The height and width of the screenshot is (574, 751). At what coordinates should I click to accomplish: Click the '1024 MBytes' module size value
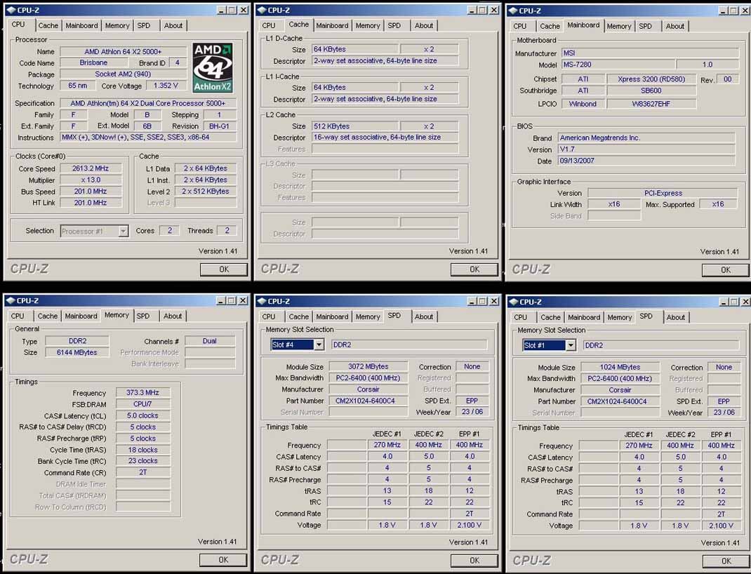(620, 367)
